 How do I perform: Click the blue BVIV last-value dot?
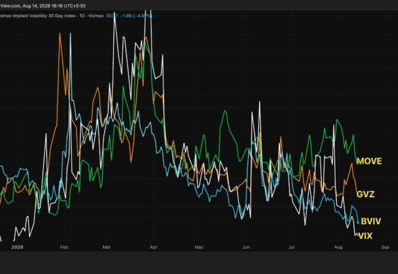(358, 223)
